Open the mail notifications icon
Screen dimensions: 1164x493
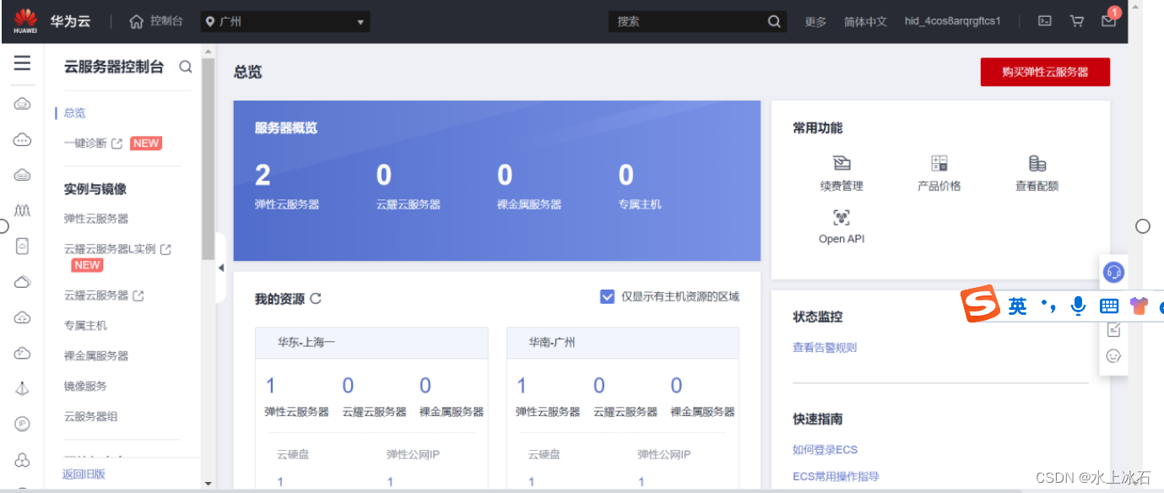pyautogui.click(x=1109, y=21)
